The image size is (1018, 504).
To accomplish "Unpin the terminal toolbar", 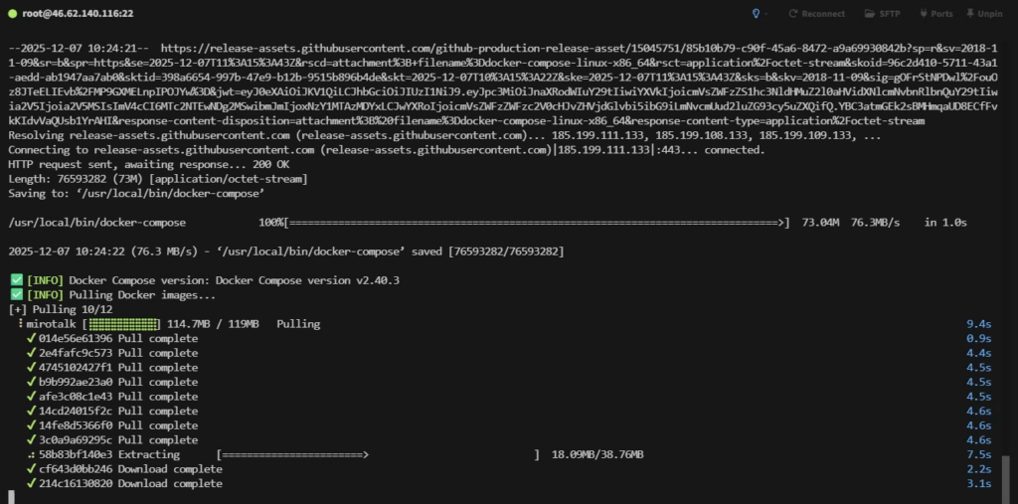I will pyautogui.click(x=984, y=14).
